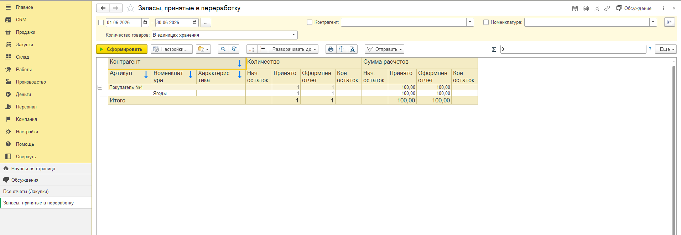Open the Производство section
This screenshot has height=235, width=681.
tap(31, 82)
